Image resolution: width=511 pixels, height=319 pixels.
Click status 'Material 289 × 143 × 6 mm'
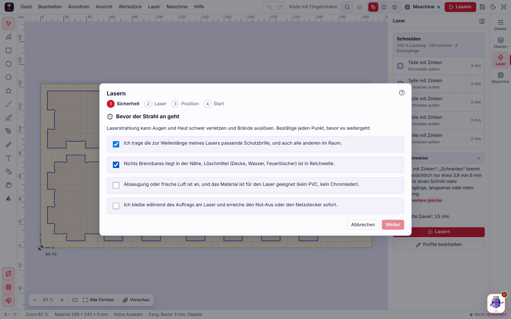[x=81, y=314]
